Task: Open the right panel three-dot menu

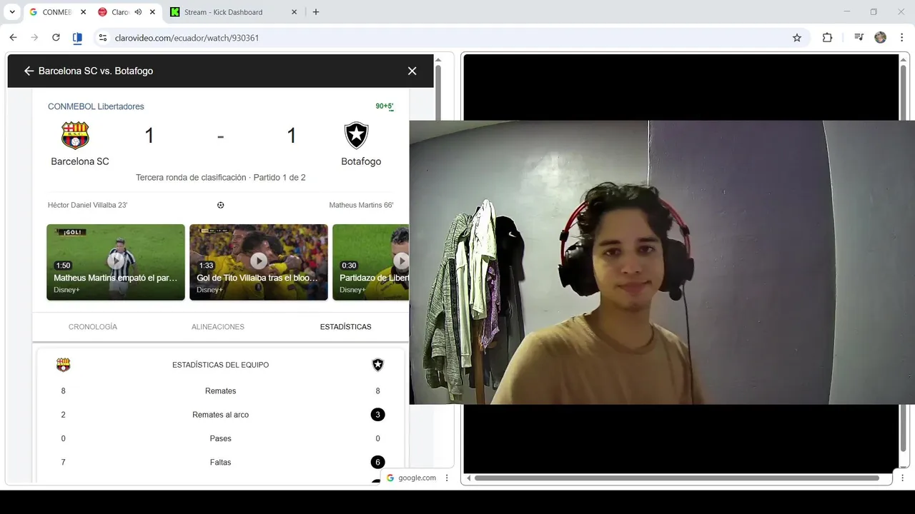Action: tap(902, 478)
